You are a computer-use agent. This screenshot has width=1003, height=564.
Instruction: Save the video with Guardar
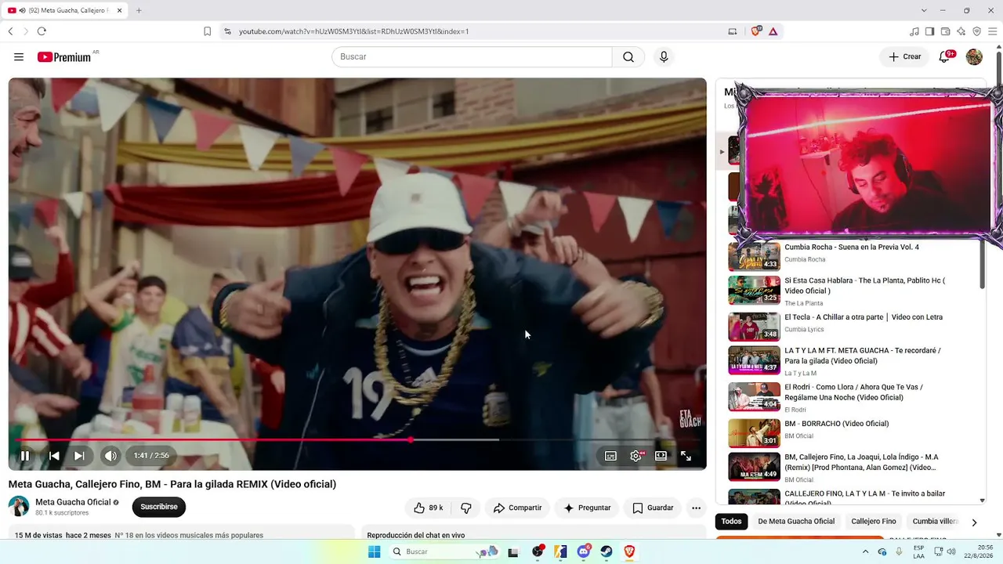pyautogui.click(x=653, y=508)
